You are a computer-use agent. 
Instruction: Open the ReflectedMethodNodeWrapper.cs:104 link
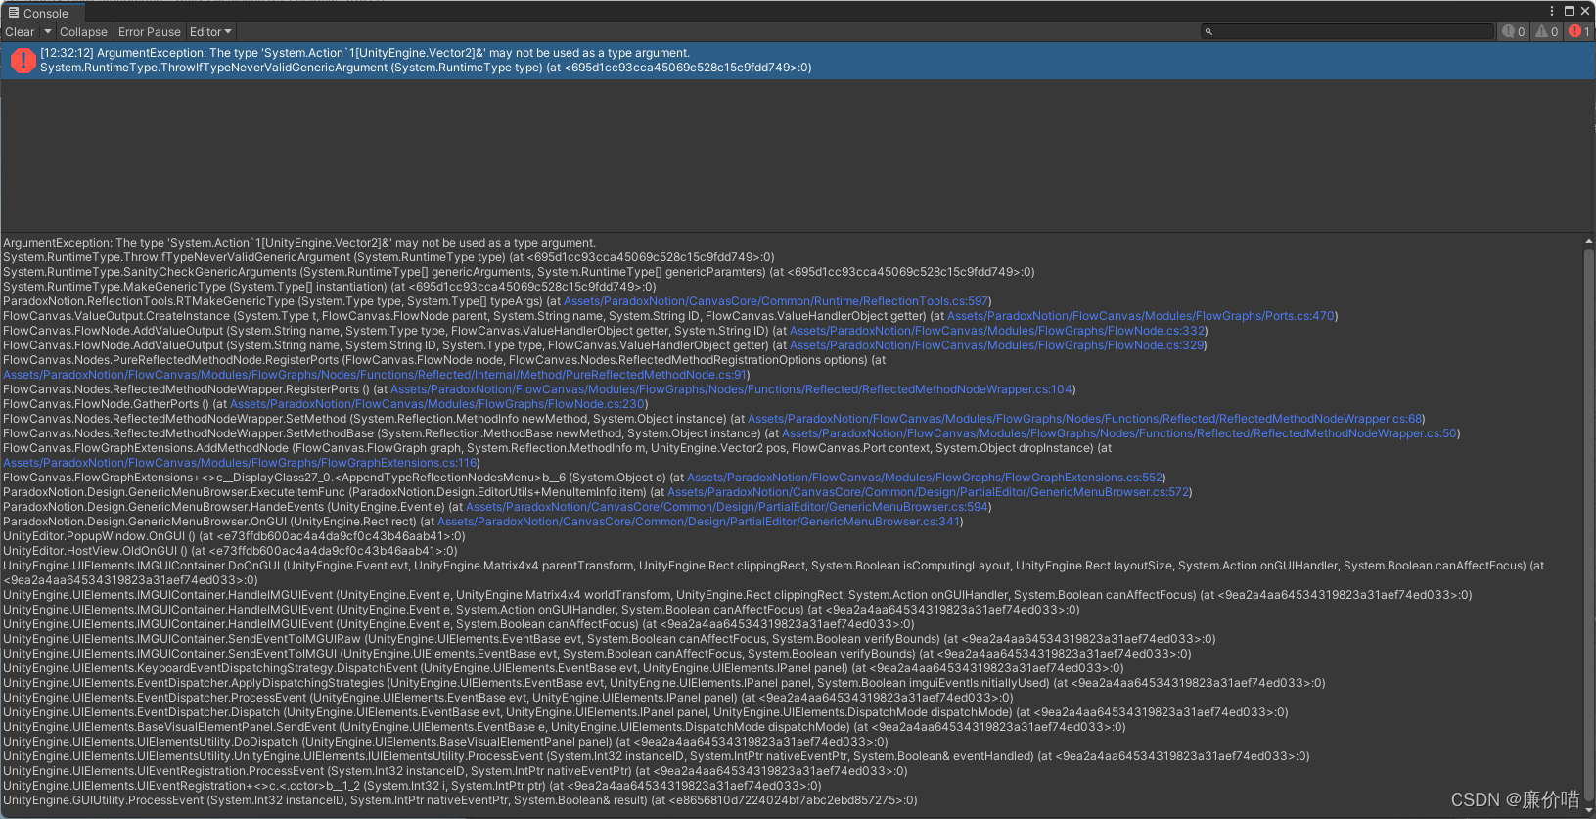pyautogui.click(x=732, y=389)
